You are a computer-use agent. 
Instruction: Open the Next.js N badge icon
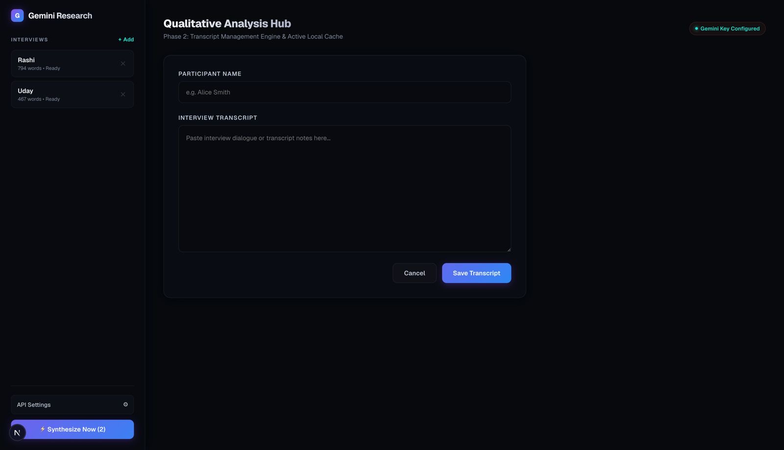(x=17, y=432)
